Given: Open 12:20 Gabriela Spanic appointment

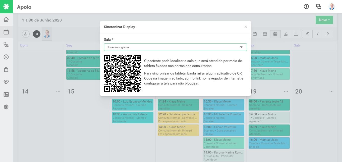Looking at the screenshot, I should pos(178,118).
